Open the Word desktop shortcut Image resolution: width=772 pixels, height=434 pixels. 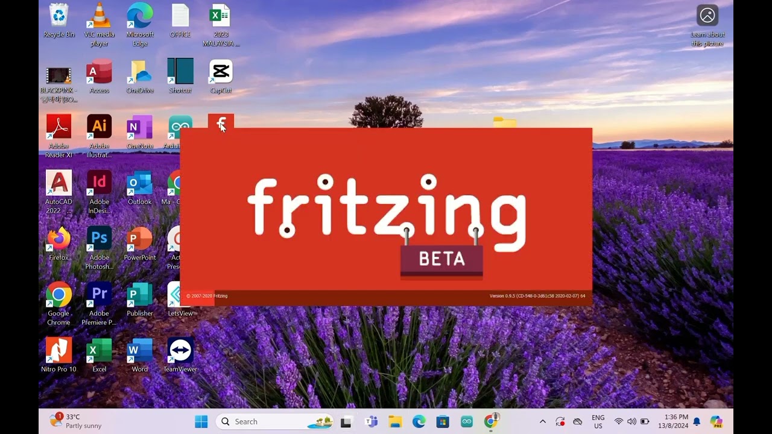click(139, 356)
